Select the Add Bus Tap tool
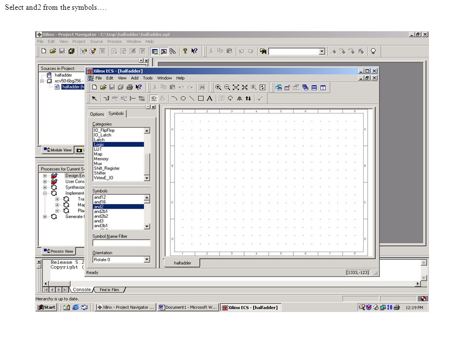This screenshot has width=468, height=351. coord(133,98)
